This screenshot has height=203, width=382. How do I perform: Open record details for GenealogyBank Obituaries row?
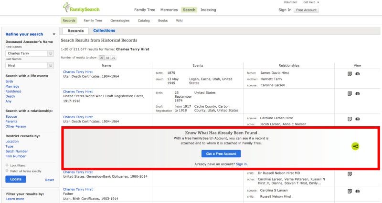click(350, 174)
